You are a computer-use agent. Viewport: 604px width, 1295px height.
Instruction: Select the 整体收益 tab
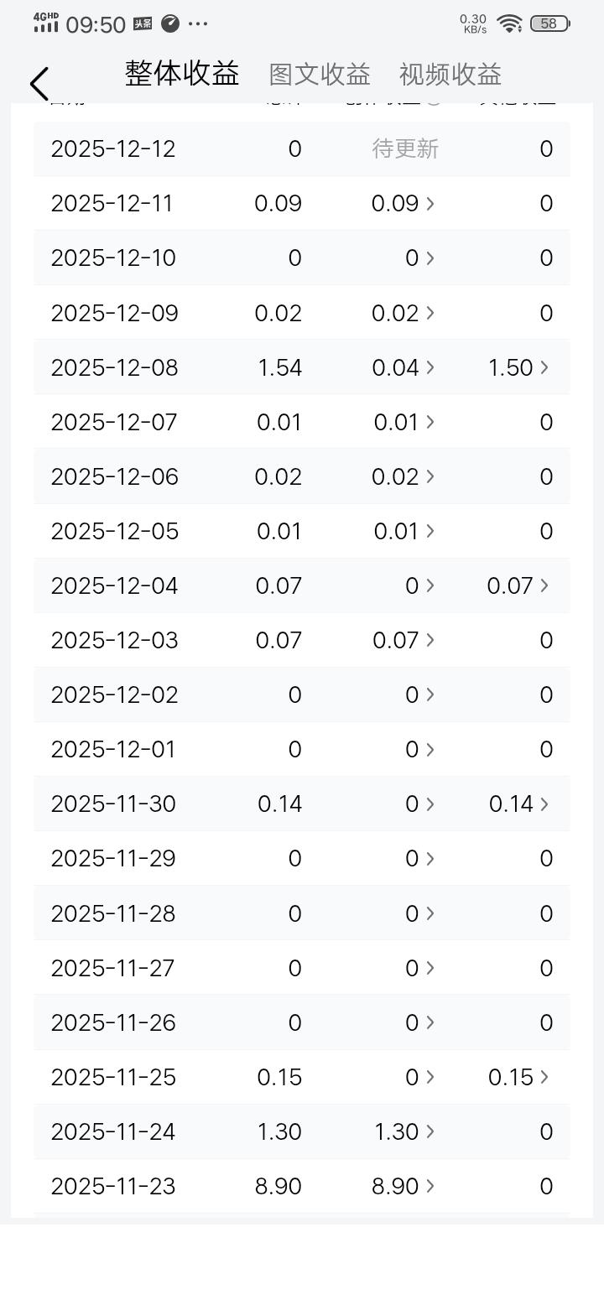pyautogui.click(x=182, y=74)
